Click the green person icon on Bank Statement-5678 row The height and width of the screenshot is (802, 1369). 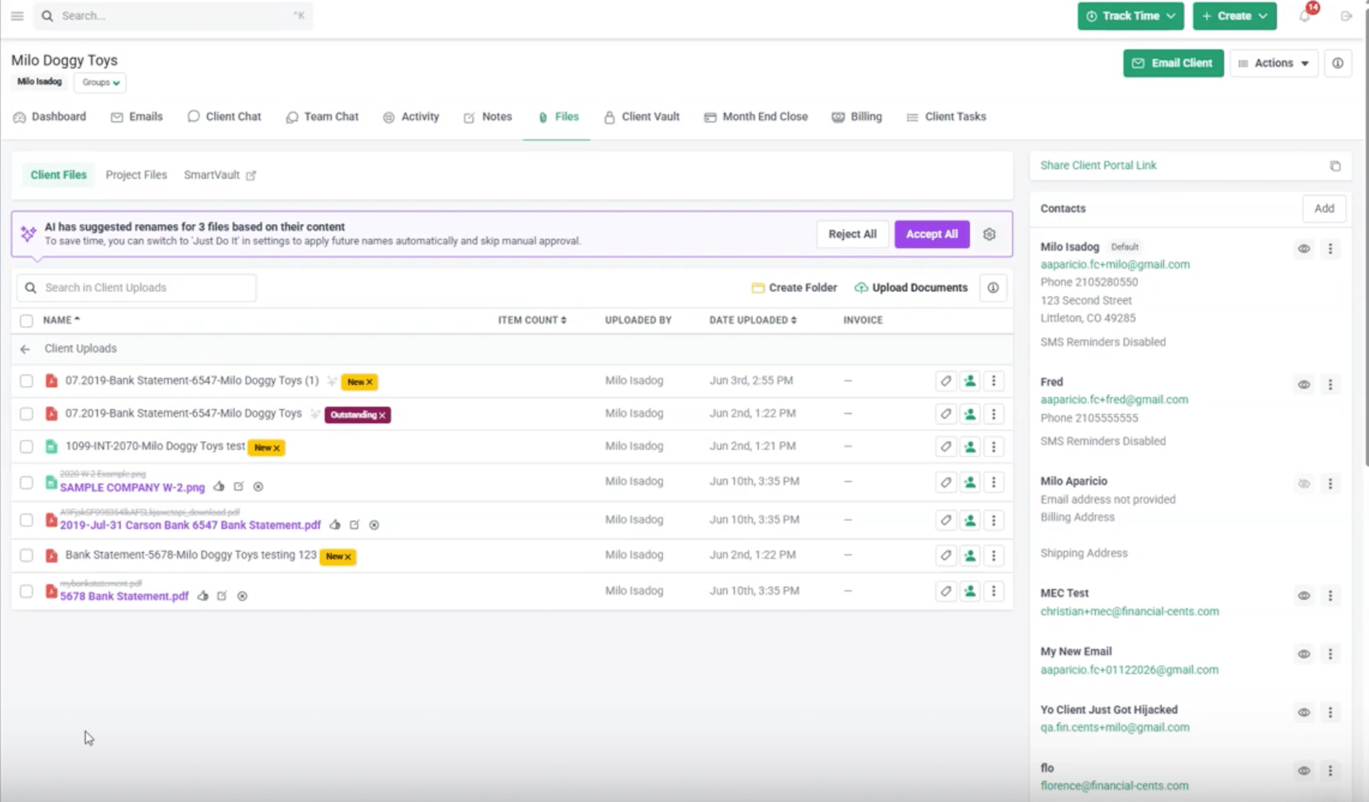pos(969,555)
